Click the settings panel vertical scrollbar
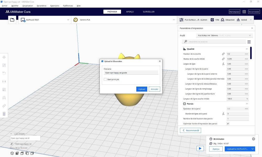The width and height of the screenshot is (262, 157). (251, 53)
